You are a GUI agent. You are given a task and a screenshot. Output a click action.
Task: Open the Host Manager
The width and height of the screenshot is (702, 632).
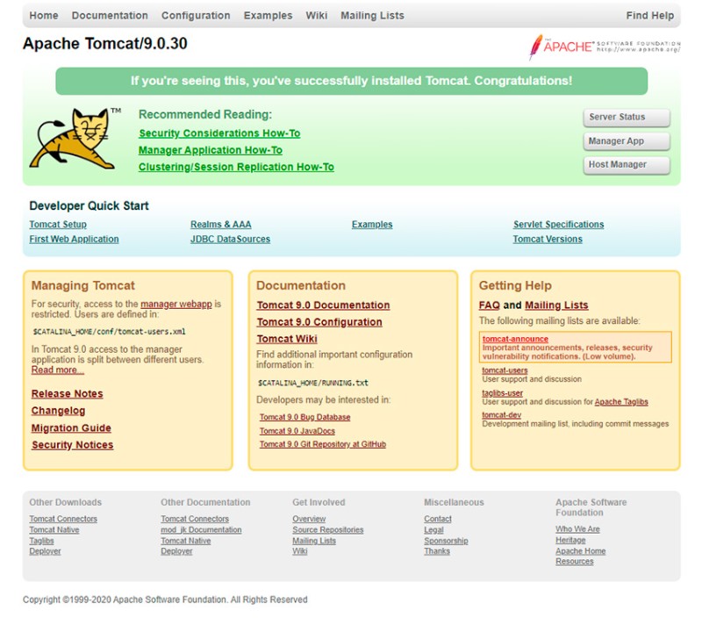(x=626, y=164)
